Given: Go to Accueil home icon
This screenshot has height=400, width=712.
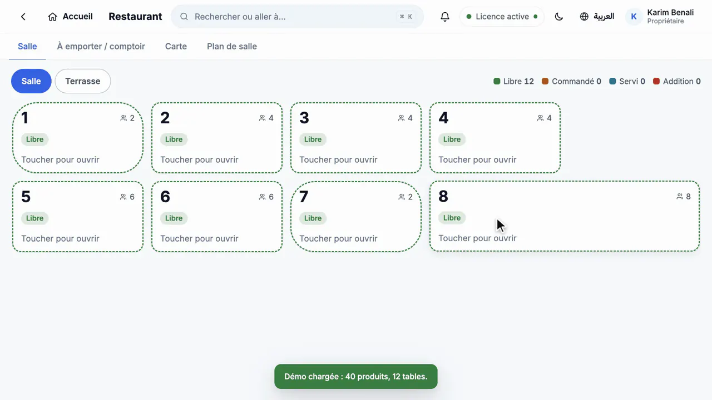Looking at the screenshot, I should 53,17.
